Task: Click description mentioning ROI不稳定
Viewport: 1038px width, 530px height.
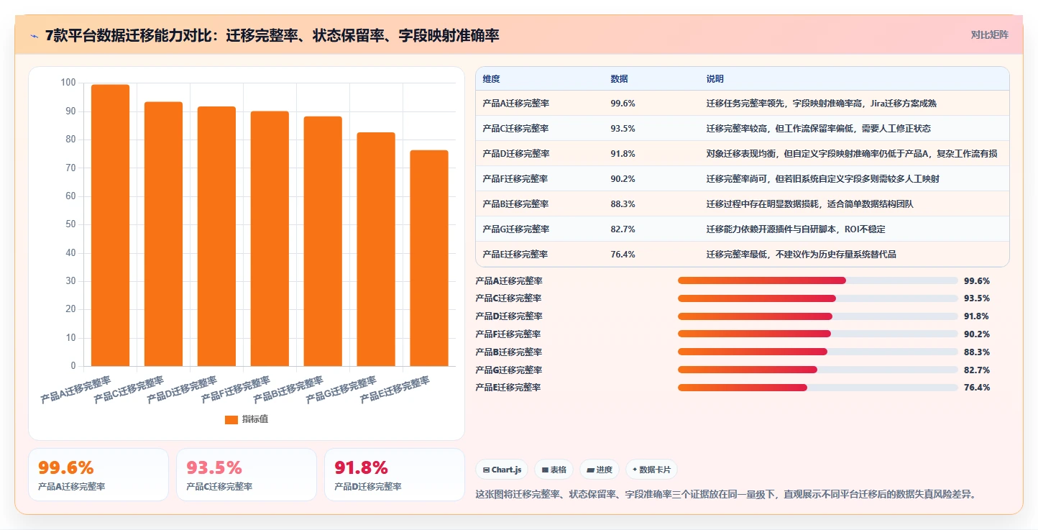Action: pos(796,229)
